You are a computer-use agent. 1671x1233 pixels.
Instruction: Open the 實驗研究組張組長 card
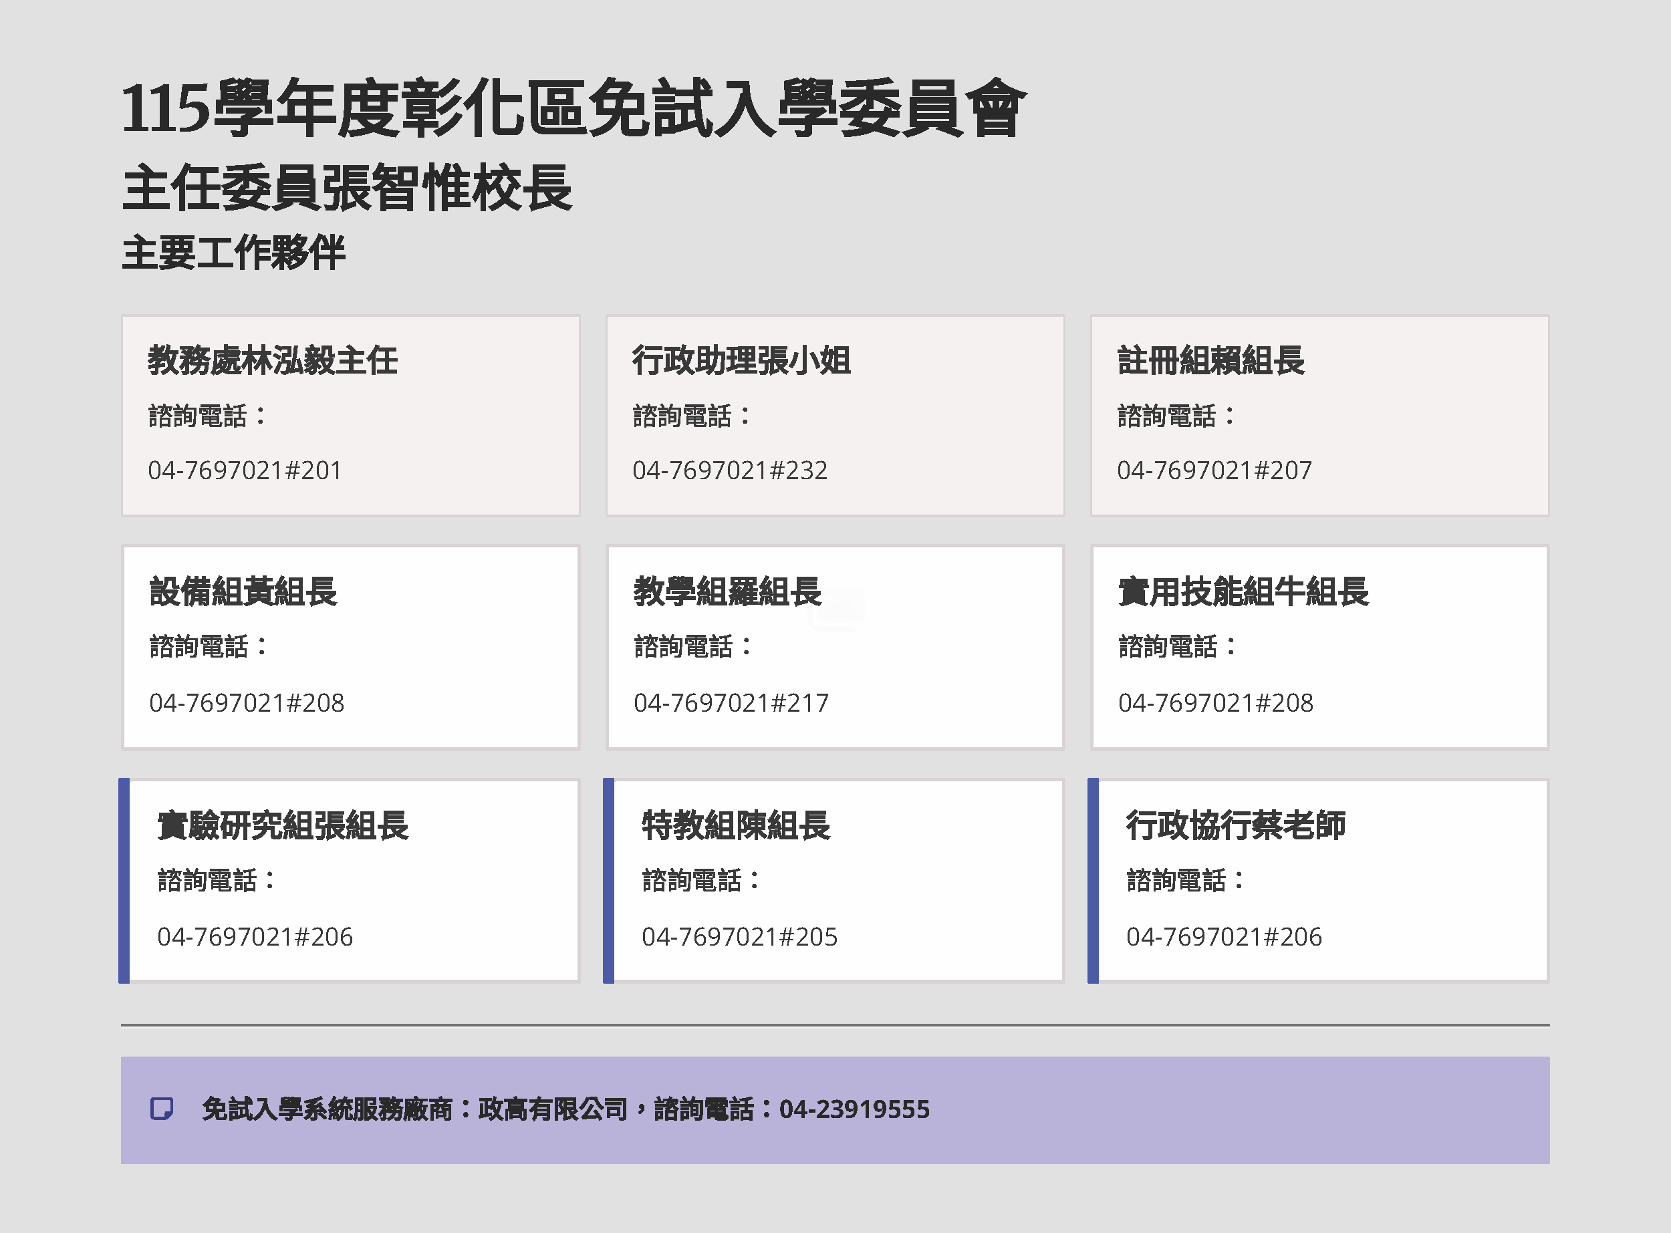(351, 881)
